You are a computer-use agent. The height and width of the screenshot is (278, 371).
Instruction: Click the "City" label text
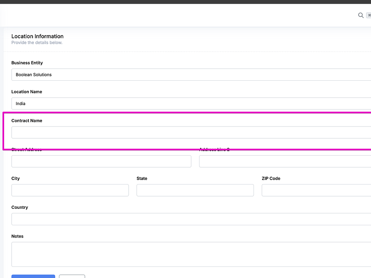click(x=15, y=178)
